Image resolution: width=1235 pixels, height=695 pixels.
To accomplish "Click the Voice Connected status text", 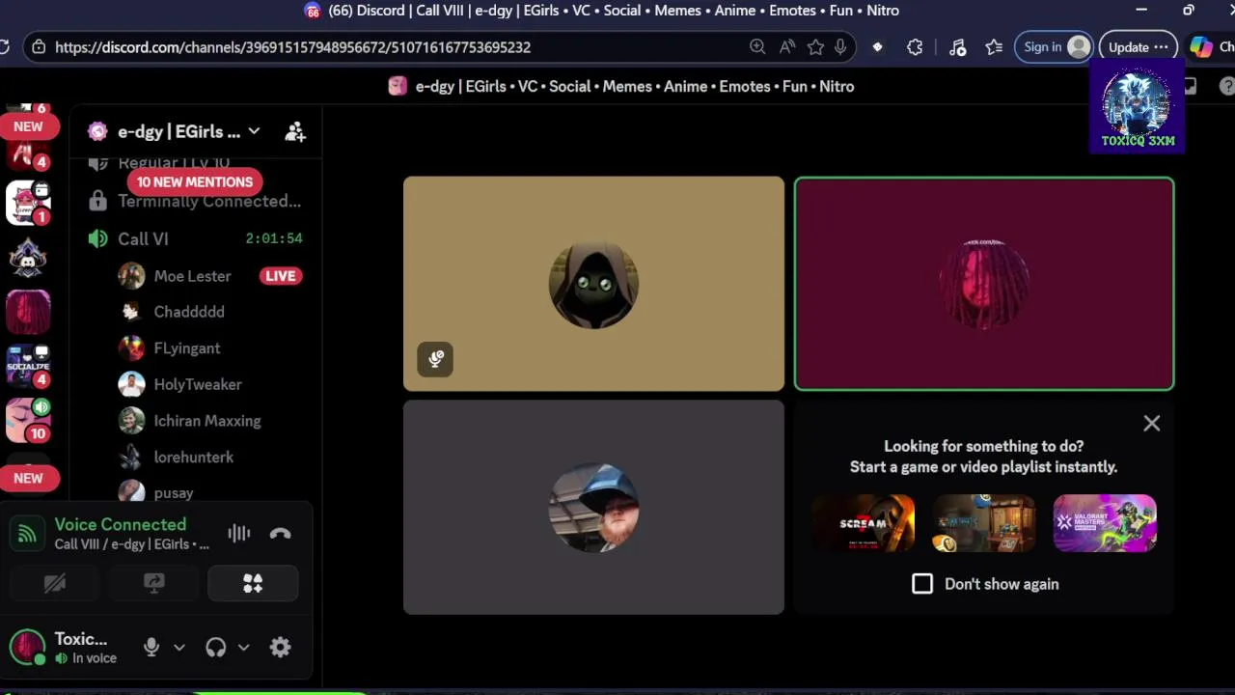I will pos(121,524).
